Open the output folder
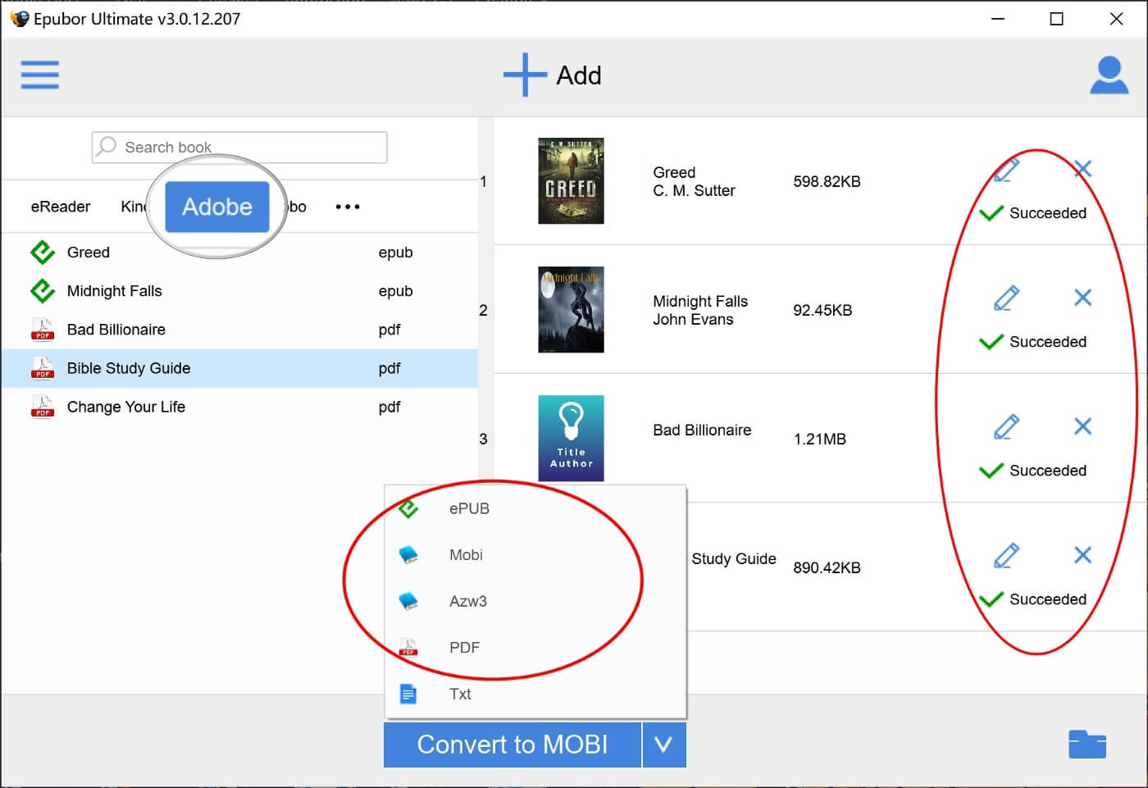Screen dimensions: 1148x788 tap(1087, 744)
